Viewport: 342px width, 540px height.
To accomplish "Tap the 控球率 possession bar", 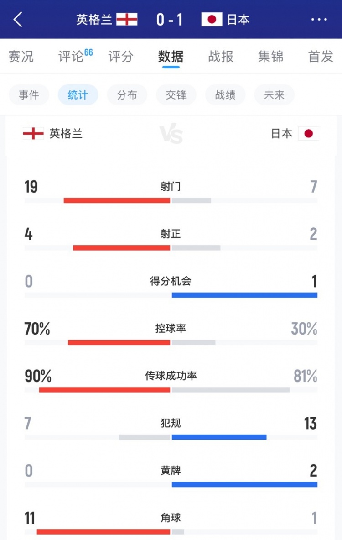I will [171, 342].
